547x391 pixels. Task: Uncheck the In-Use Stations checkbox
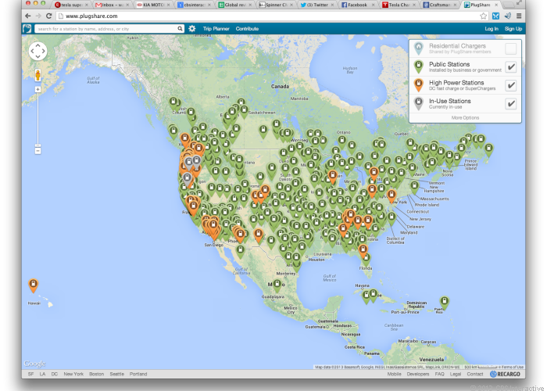(511, 103)
